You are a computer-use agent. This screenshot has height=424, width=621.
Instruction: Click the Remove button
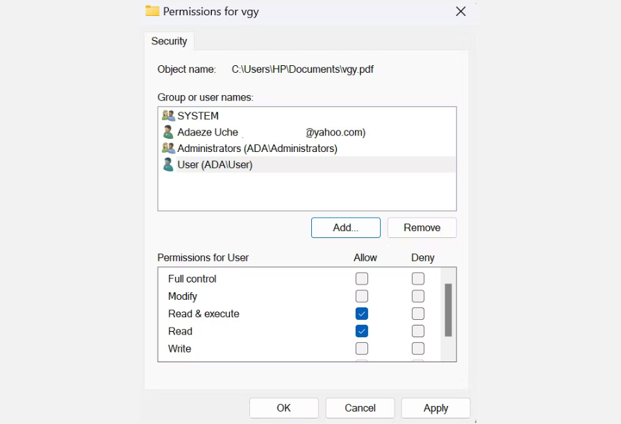(422, 228)
